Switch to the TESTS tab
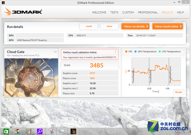The width and height of the screenshot is (191, 135). (114, 13)
